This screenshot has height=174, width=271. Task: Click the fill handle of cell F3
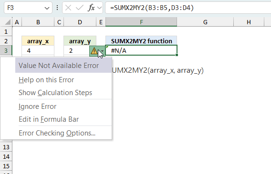(x=177, y=55)
